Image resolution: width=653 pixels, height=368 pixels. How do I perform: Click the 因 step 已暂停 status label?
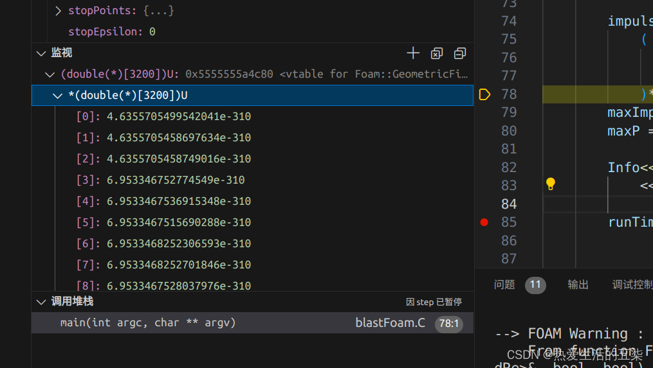[434, 302]
